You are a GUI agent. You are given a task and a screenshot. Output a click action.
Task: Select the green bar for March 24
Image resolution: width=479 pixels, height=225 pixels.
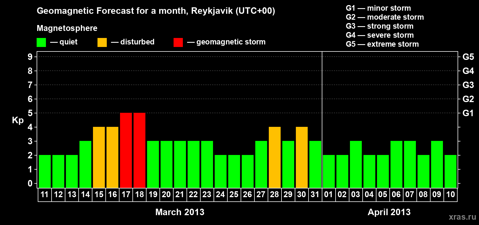click(221, 171)
